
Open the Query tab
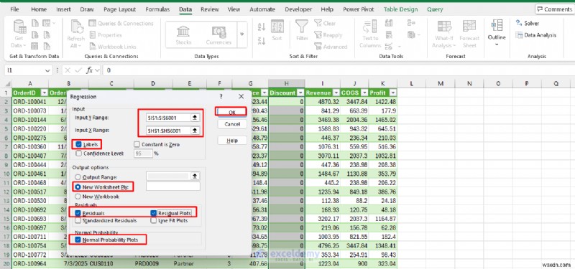click(x=435, y=9)
